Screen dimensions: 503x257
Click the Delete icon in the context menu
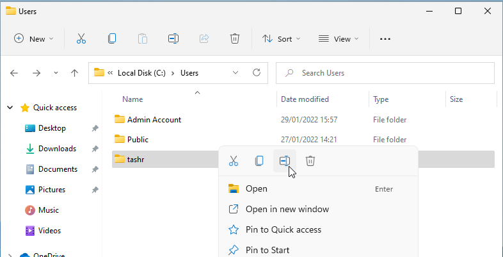pos(310,161)
